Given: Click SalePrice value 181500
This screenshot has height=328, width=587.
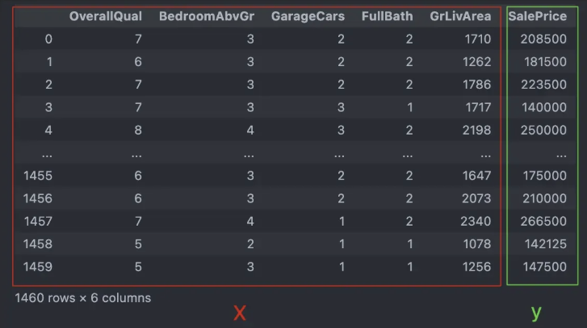Looking at the screenshot, I should click(546, 61).
